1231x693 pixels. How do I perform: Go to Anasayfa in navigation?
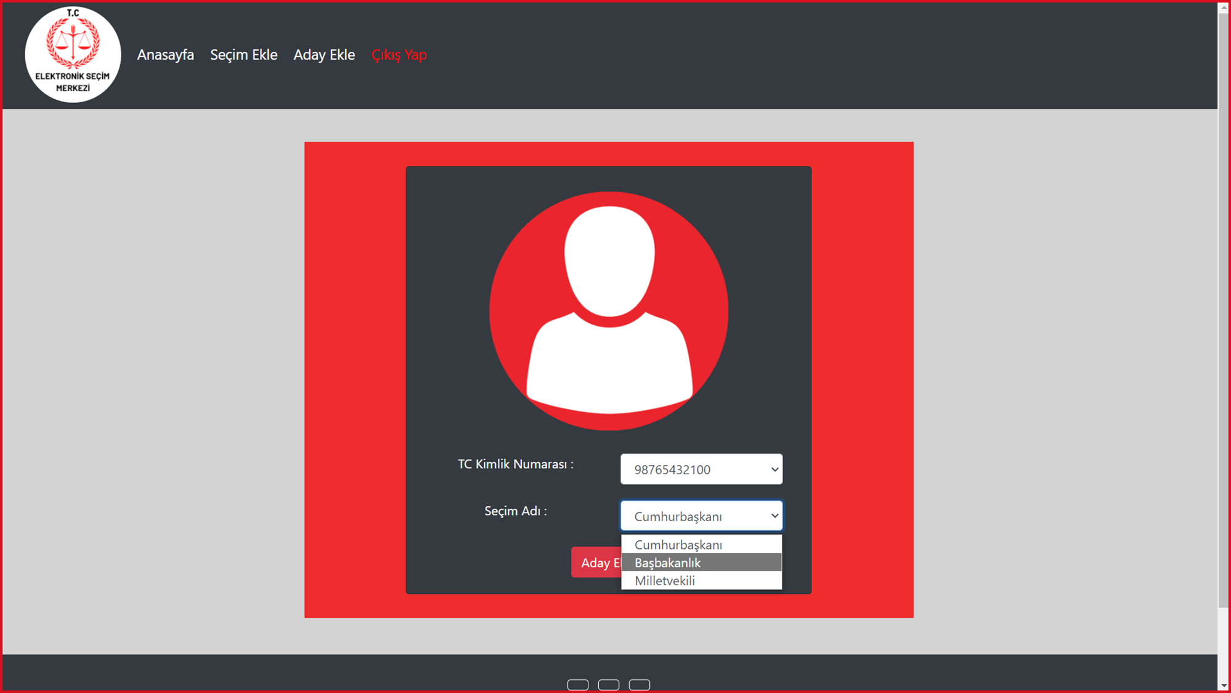click(165, 55)
